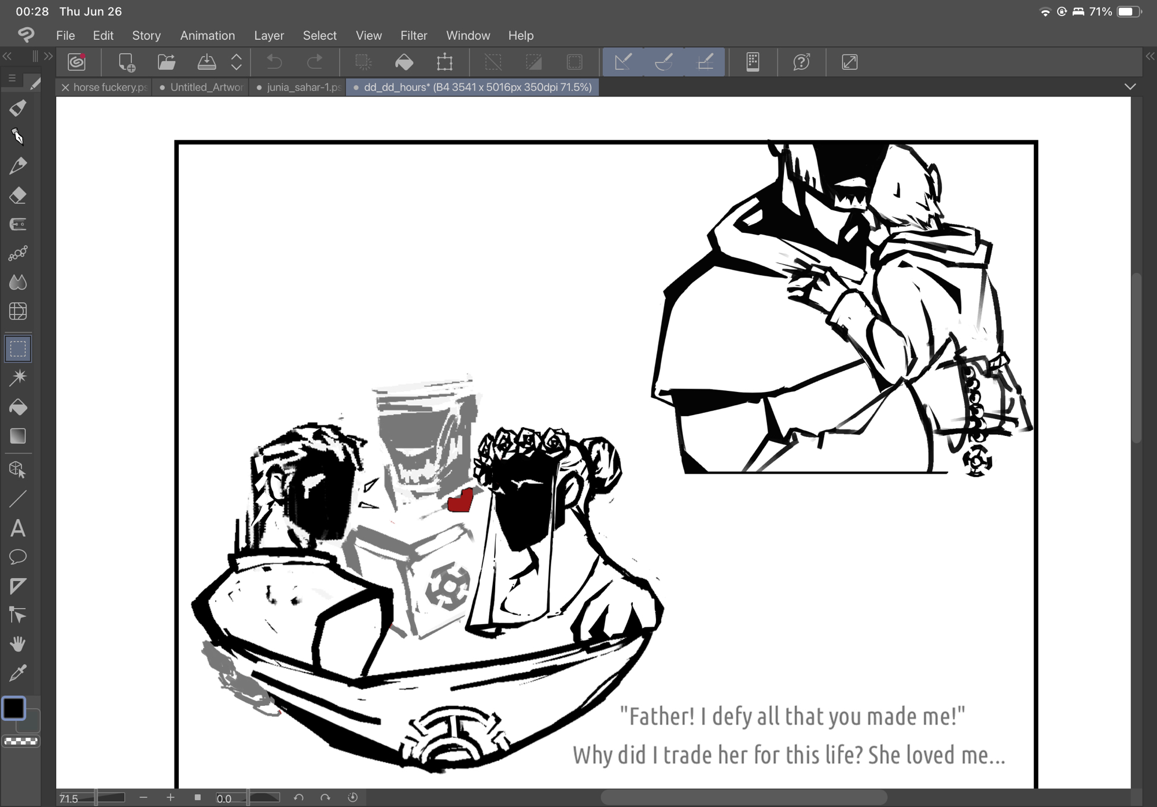Select the Eraser tool
1157x807 pixels.
coord(18,195)
